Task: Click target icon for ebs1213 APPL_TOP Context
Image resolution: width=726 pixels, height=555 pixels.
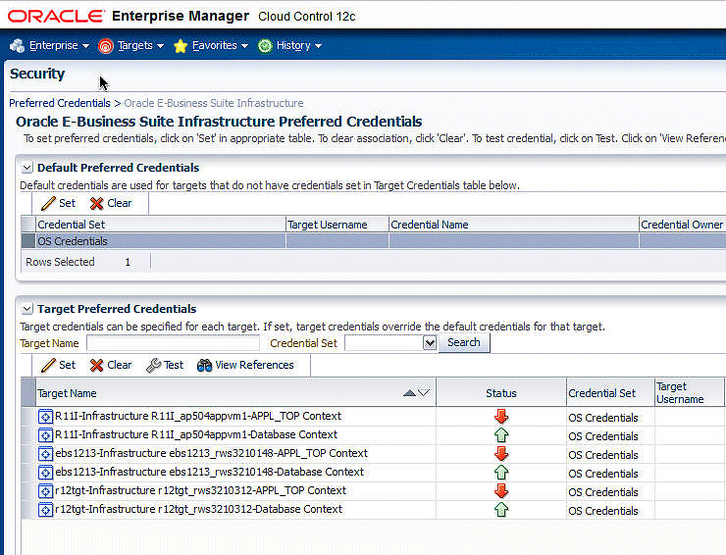Action: (45, 454)
